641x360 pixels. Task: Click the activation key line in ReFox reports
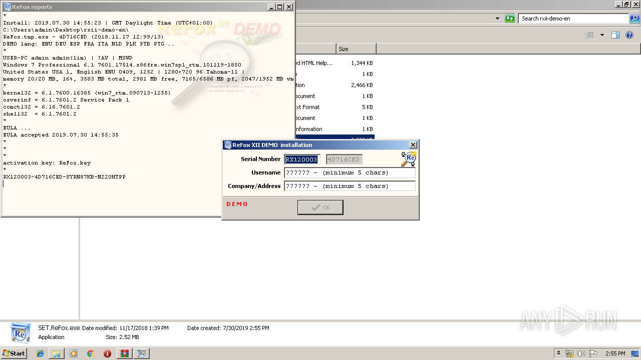click(x=47, y=163)
